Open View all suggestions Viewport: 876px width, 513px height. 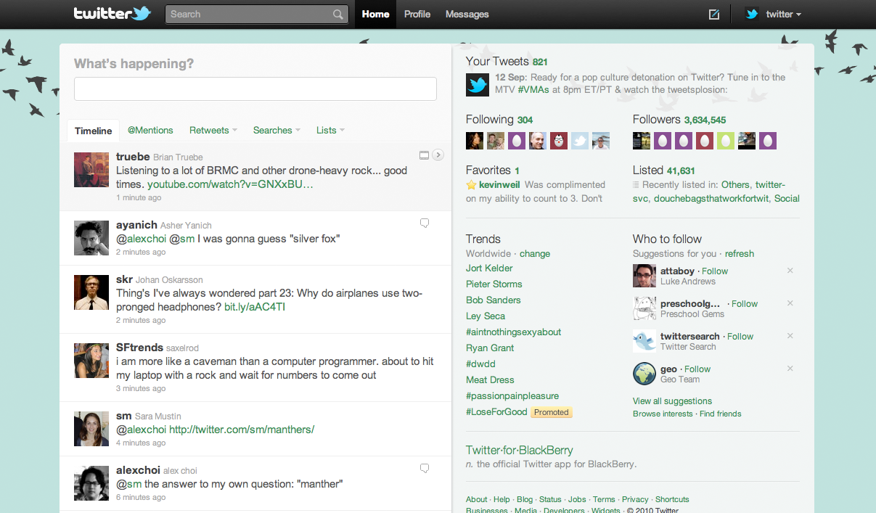point(672,401)
